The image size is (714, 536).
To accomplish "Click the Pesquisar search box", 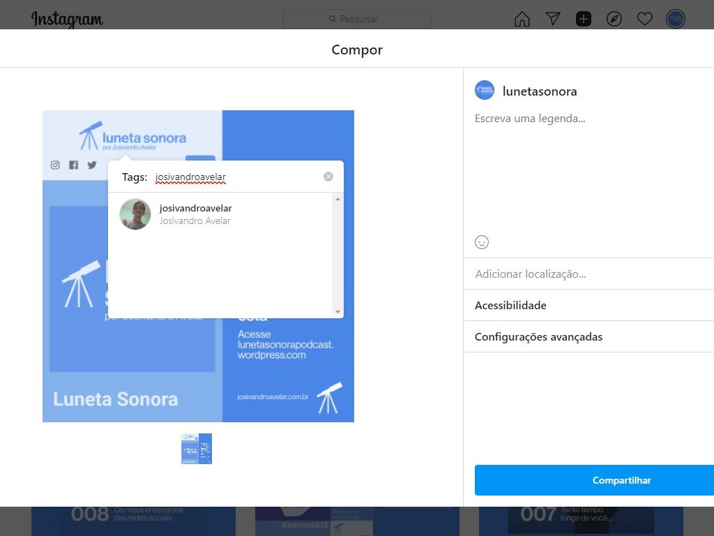I will point(358,19).
